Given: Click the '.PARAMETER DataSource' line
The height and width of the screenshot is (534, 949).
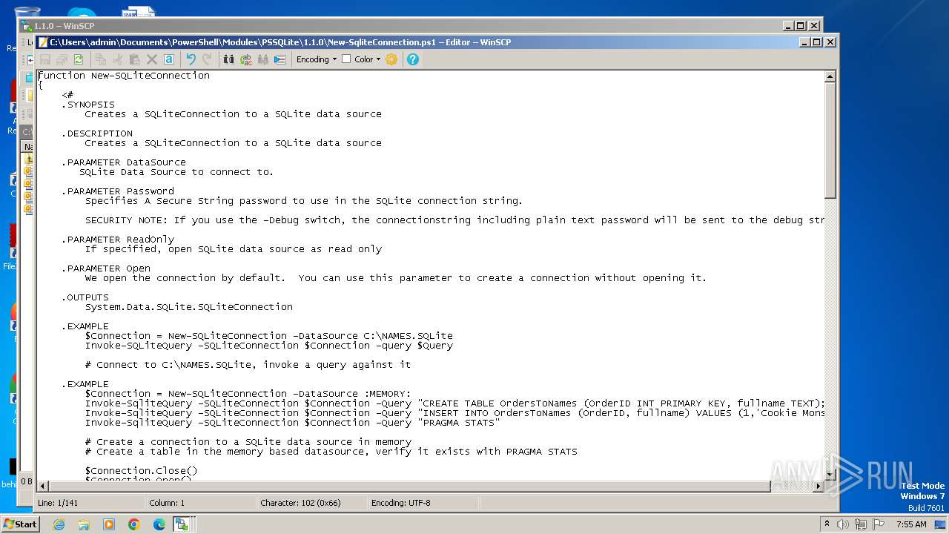Looking at the screenshot, I should coord(124,162).
